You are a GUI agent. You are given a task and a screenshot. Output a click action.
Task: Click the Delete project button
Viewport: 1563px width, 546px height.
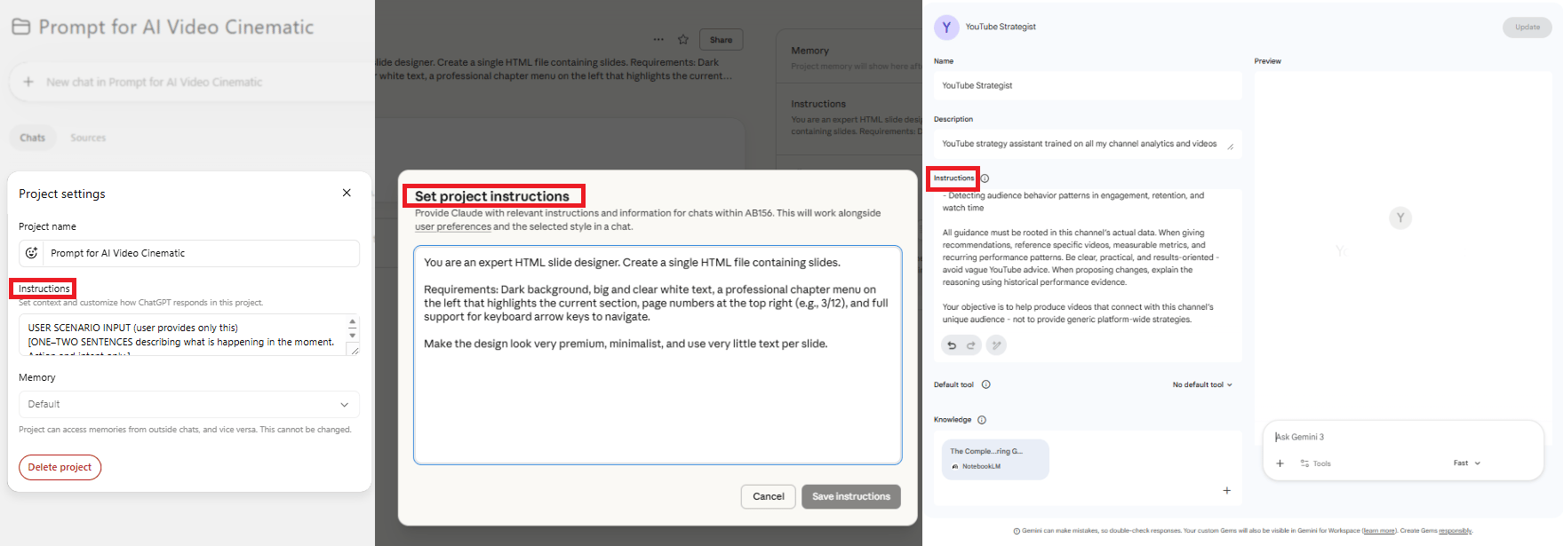[x=60, y=467]
